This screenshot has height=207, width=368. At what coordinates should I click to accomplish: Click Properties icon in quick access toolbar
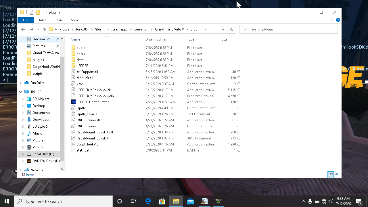[x=31, y=12]
